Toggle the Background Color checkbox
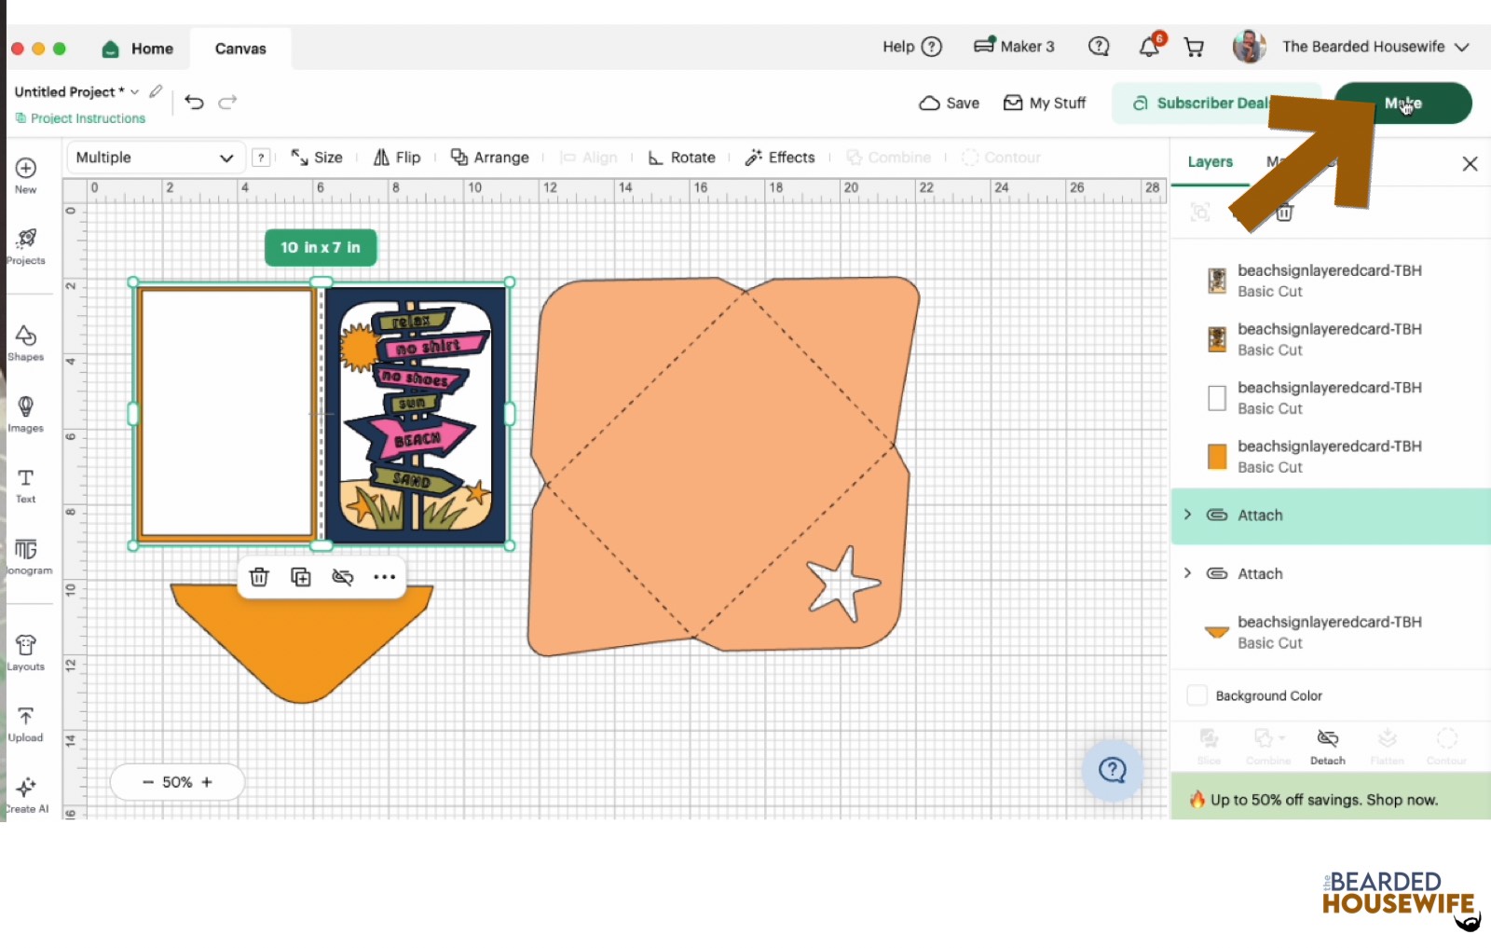Screen dimensions: 1491x948 click(x=1197, y=695)
